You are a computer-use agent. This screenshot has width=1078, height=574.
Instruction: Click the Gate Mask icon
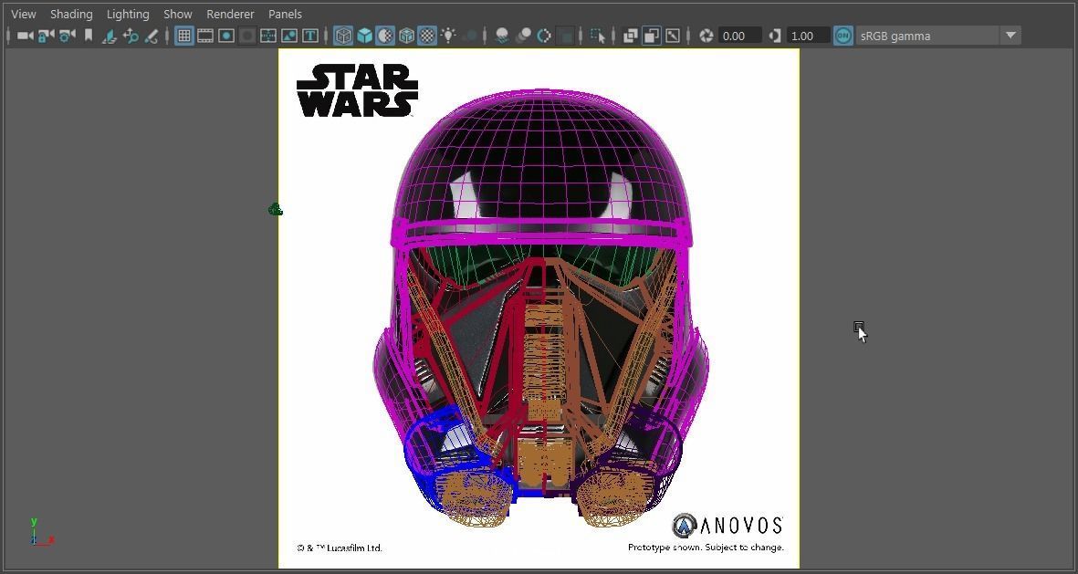[246, 36]
